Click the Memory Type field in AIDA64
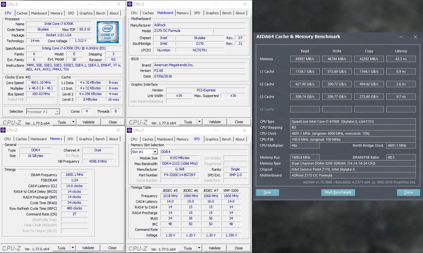Screen dimensions: 423x253 click(353, 163)
